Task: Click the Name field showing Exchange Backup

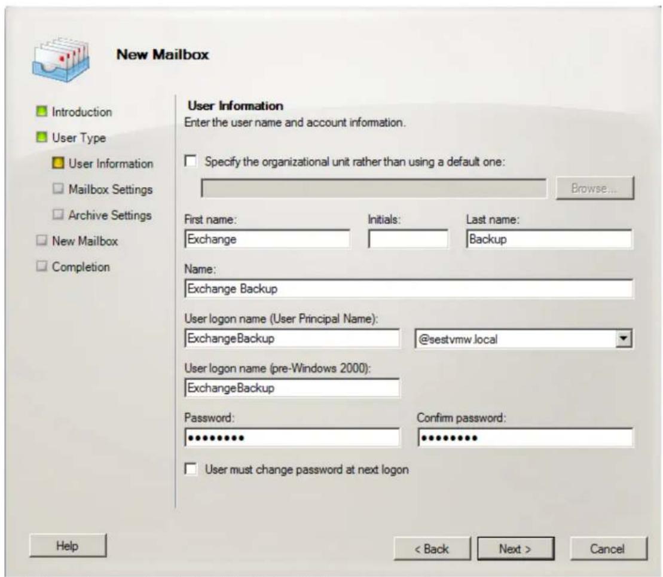Action: pyautogui.click(x=409, y=289)
